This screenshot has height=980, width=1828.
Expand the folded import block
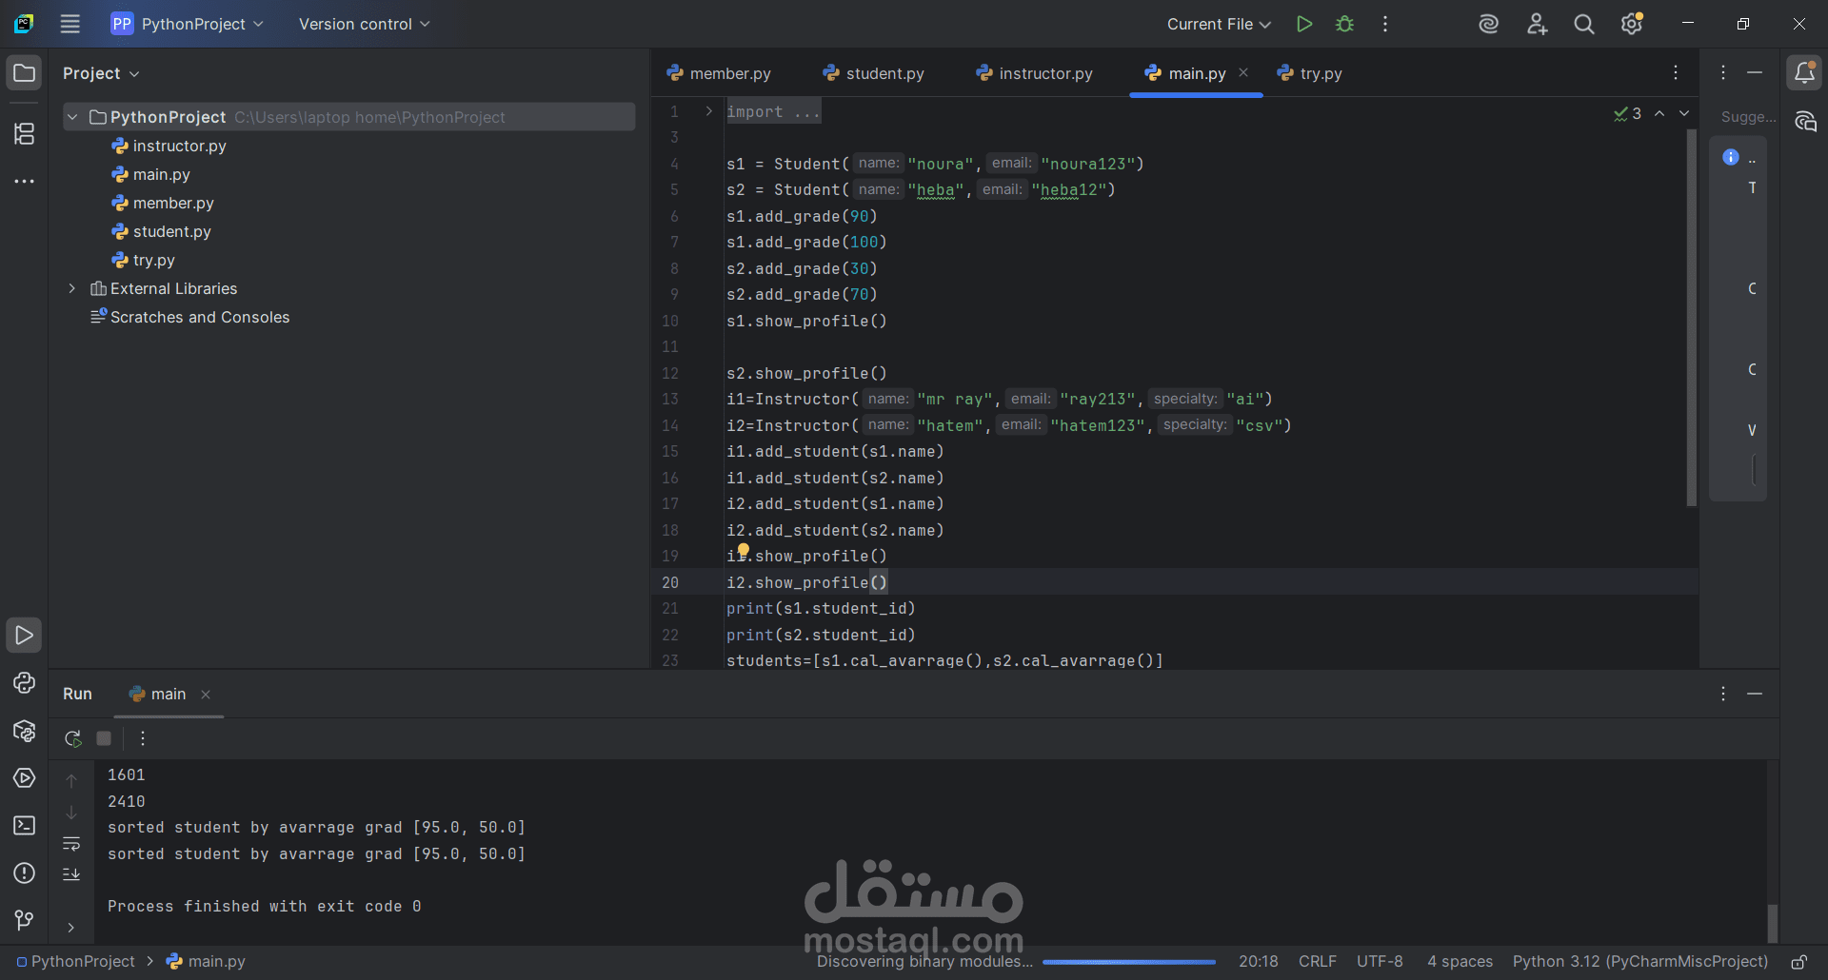708,111
